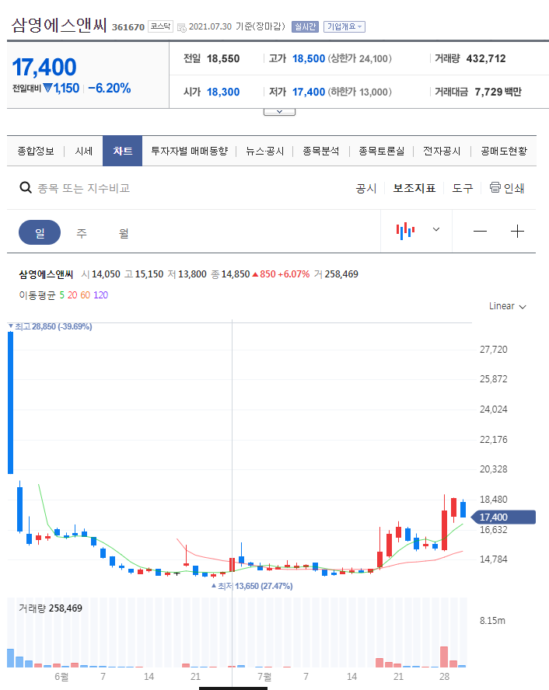Screen dimensions: 549x690
Task: Open the 기업개요 dropdown
Action: pyautogui.click(x=344, y=27)
